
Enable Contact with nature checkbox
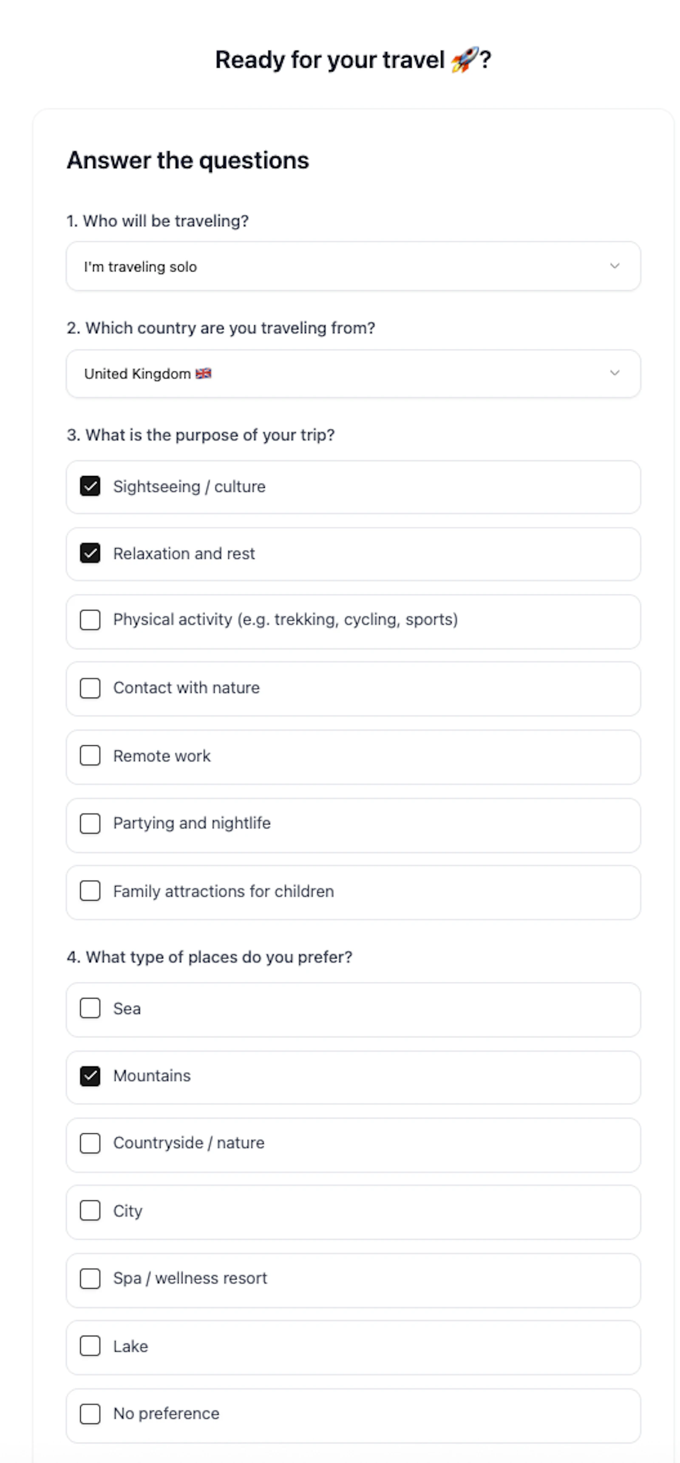90,688
